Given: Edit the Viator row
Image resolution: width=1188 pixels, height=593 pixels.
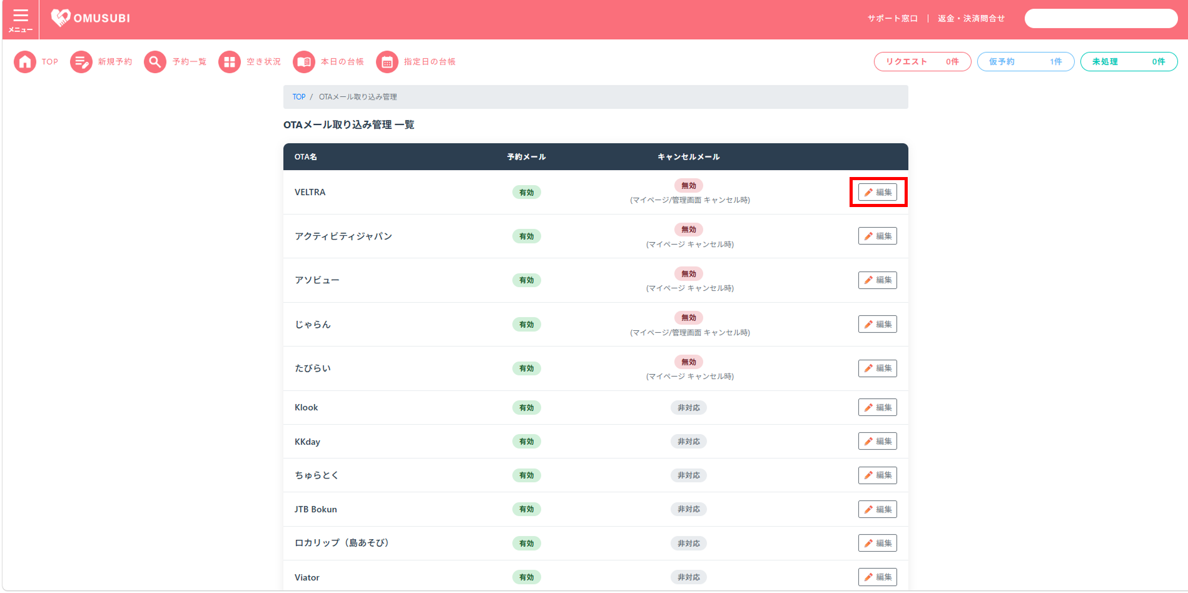Looking at the screenshot, I should click(x=877, y=577).
